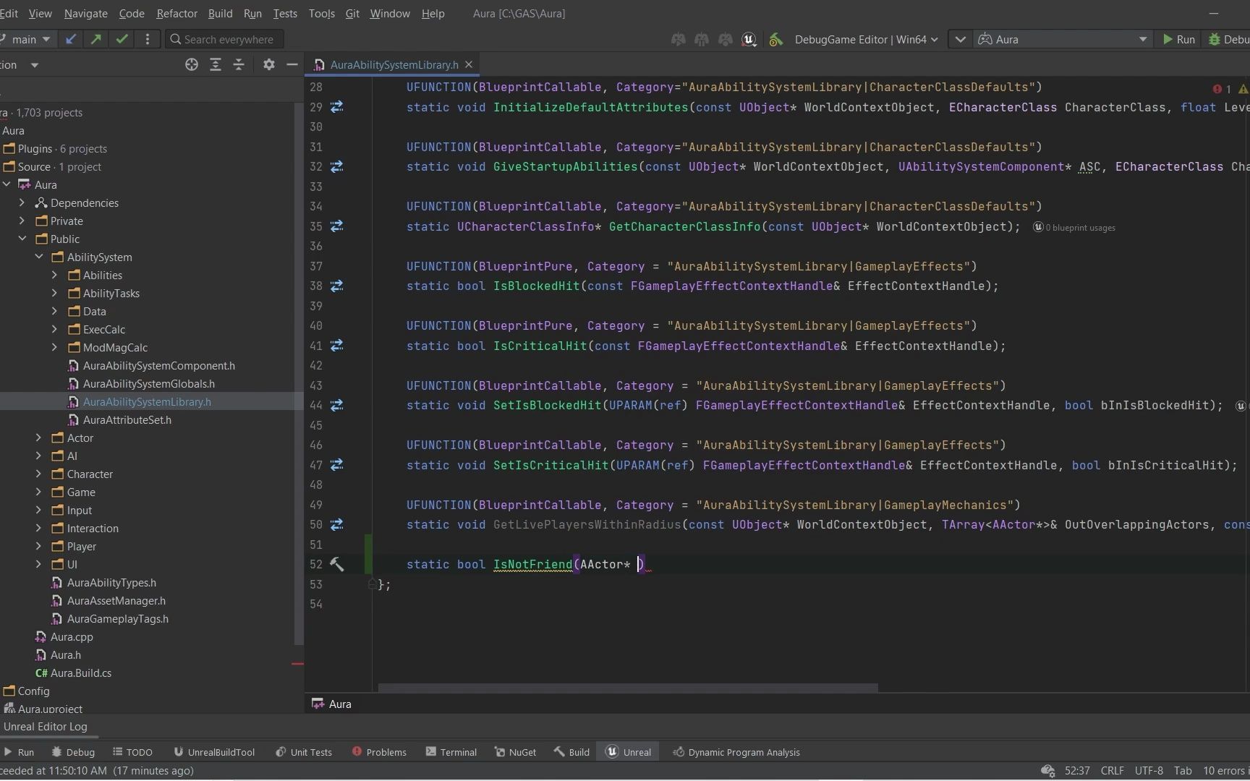Expand the Character folder
This screenshot has width=1250, height=781.
[x=38, y=474]
